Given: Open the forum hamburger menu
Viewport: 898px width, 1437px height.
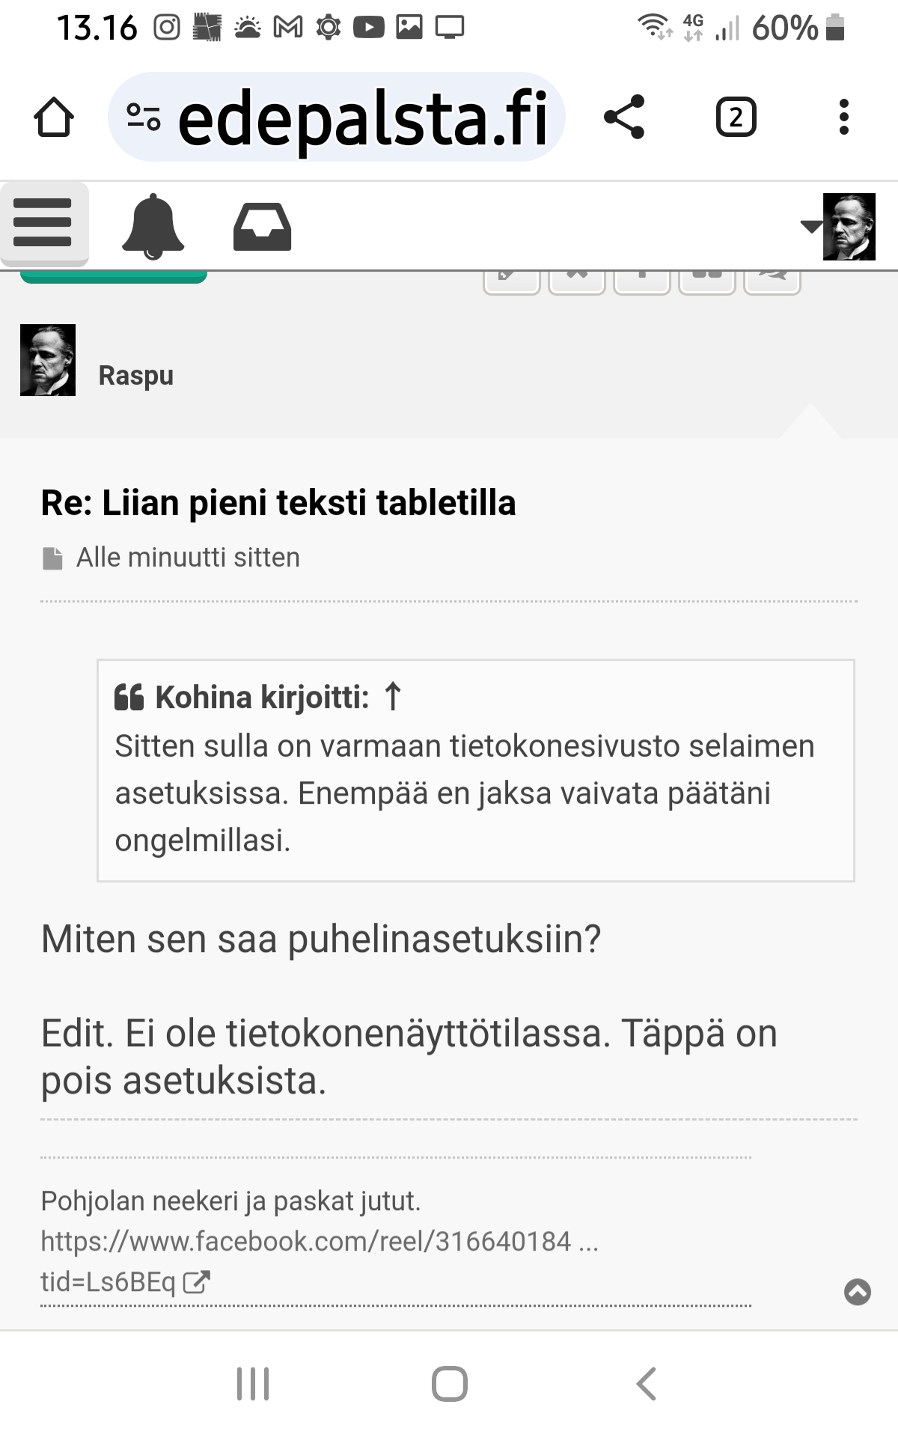Looking at the screenshot, I should (x=43, y=223).
